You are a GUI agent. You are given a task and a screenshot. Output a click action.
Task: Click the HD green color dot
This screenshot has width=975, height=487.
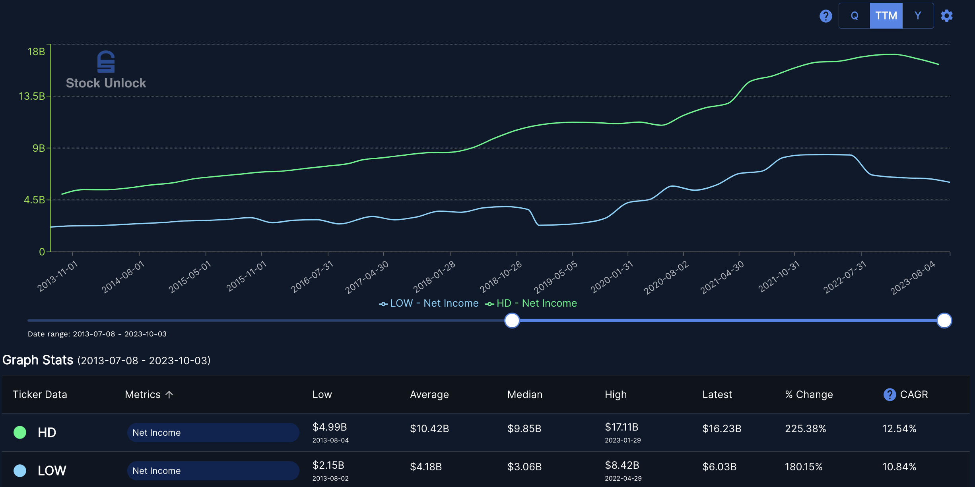(x=20, y=432)
